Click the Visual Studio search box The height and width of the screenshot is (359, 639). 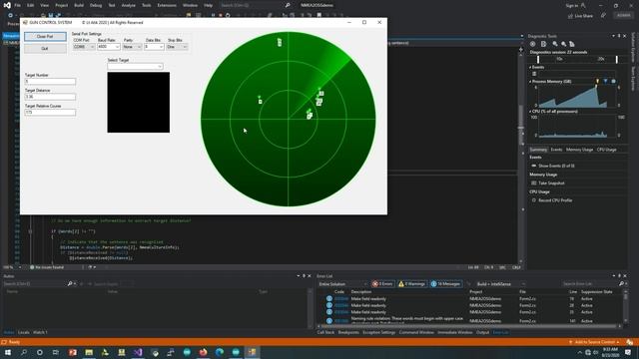click(x=255, y=5)
